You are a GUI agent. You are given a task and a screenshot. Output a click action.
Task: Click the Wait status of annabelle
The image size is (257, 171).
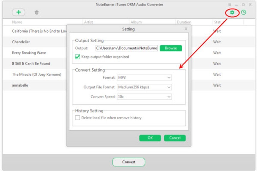click(217, 85)
